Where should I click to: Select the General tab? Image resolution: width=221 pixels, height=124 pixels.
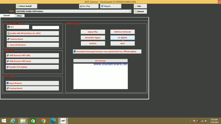tap(7, 15)
